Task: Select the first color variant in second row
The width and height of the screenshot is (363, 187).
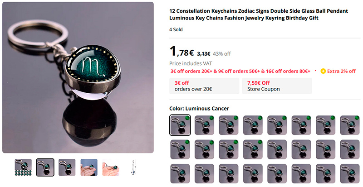Action: [x=180, y=149]
